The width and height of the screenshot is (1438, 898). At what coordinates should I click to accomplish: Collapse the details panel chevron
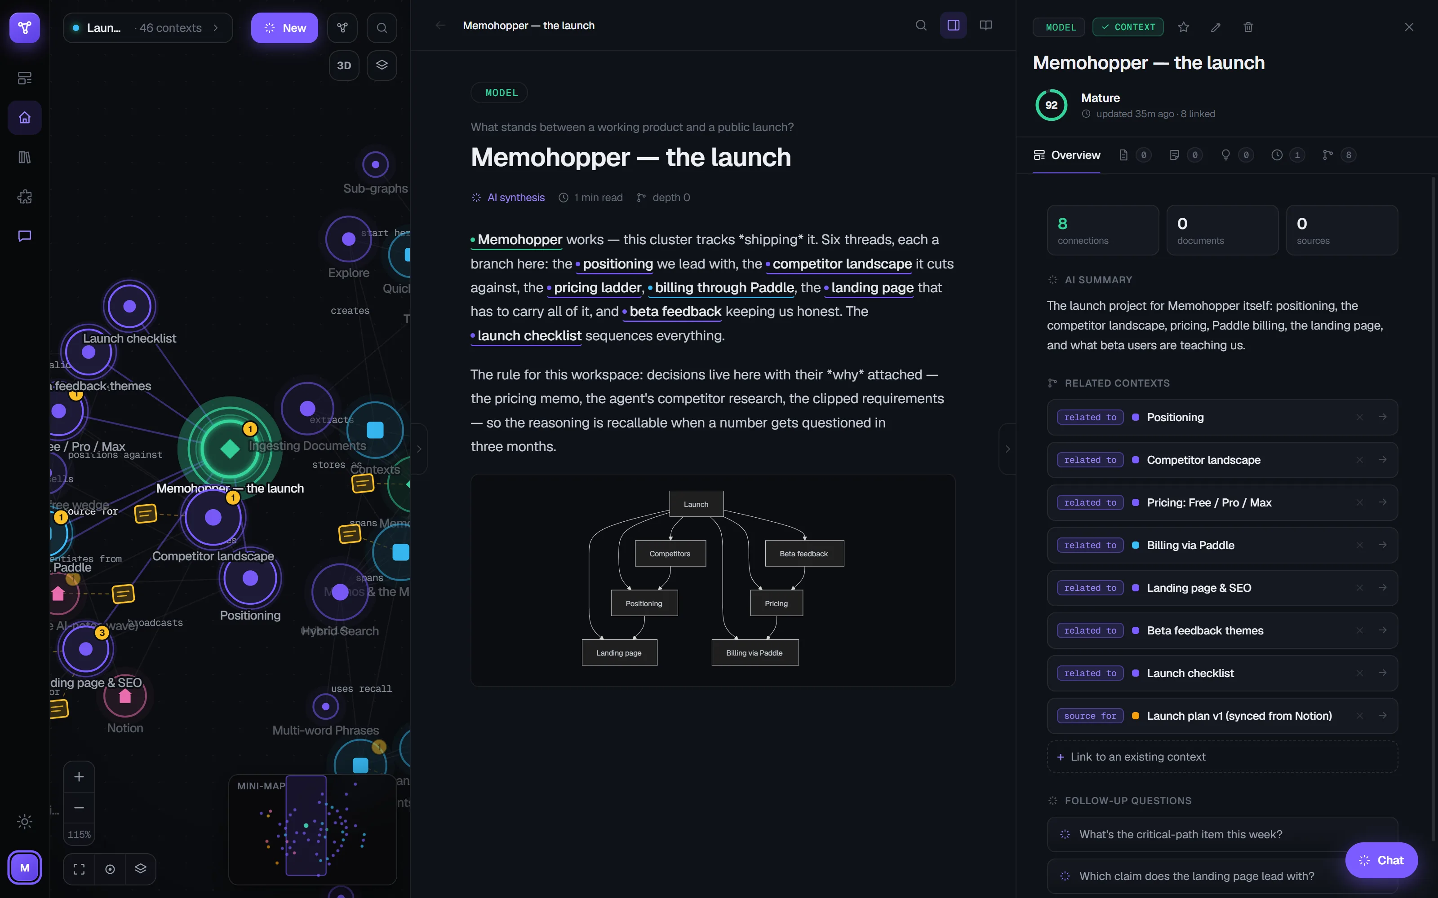click(x=1007, y=449)
